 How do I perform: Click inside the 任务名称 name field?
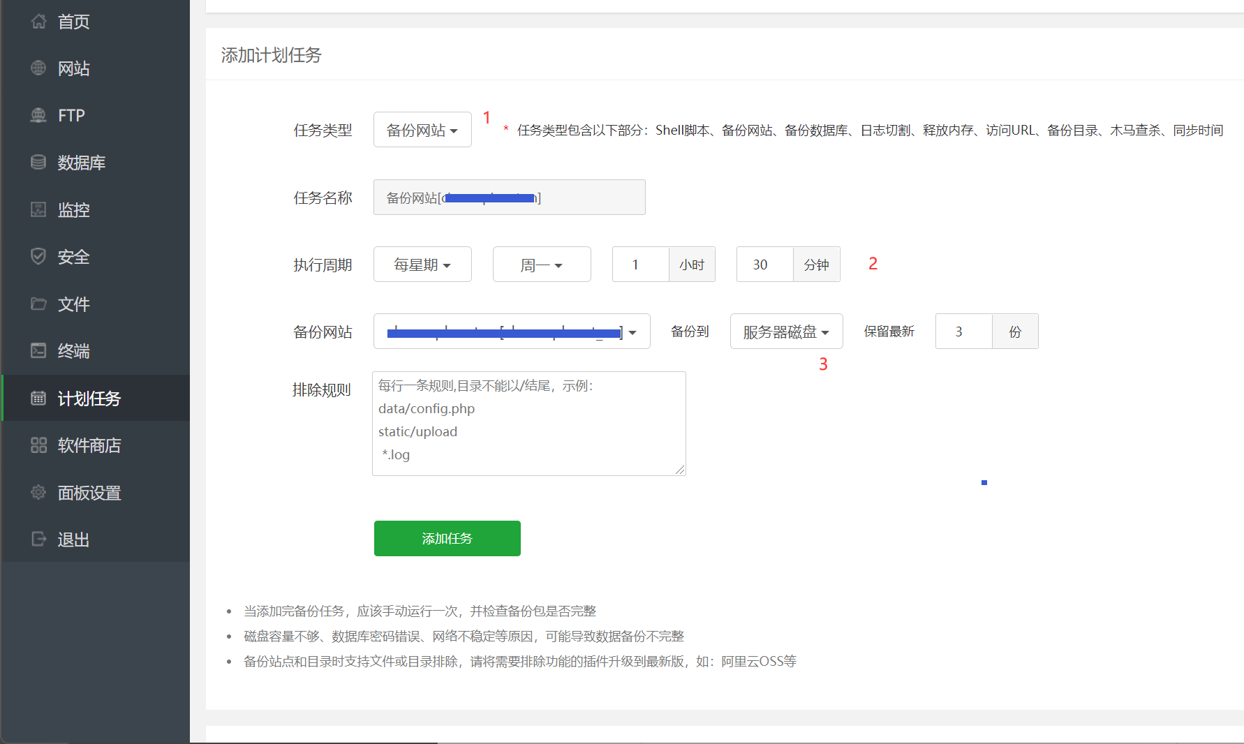click(x=509, y=198)
